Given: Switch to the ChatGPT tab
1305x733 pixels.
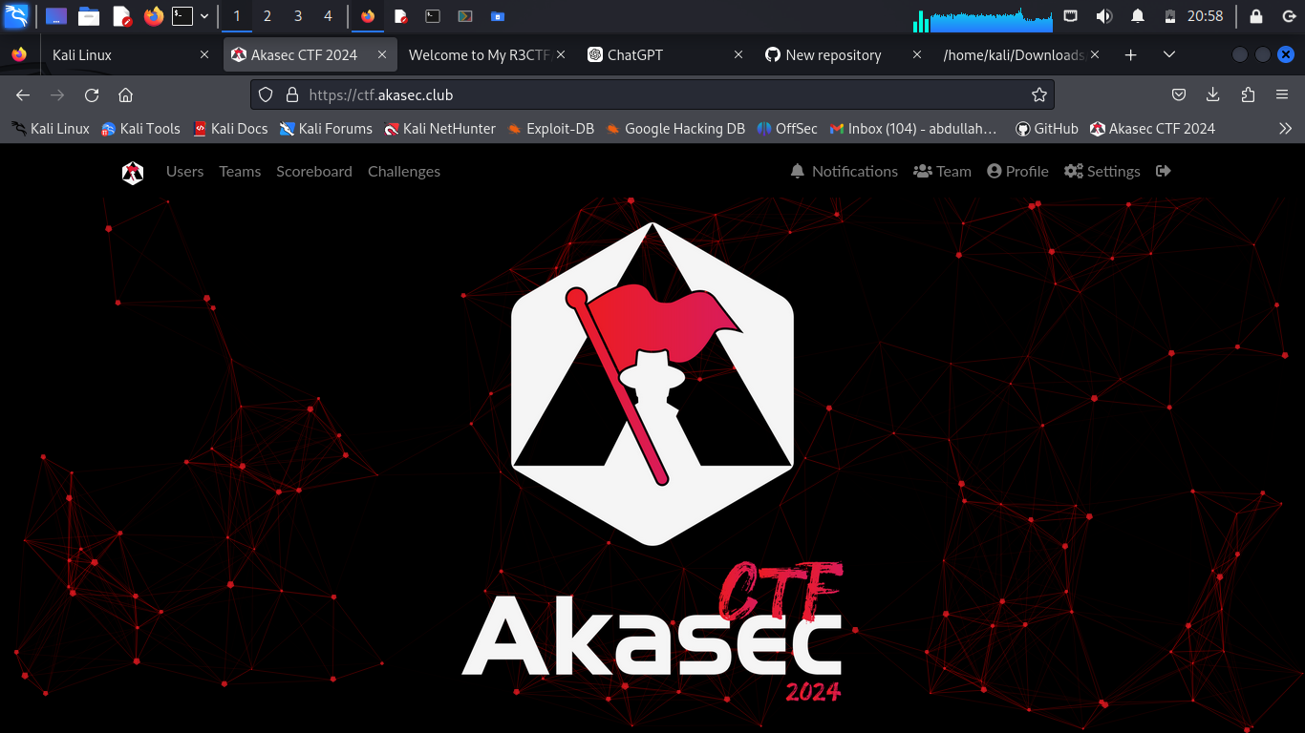Looking at the screenshot, I should click(x=664, y=55).
